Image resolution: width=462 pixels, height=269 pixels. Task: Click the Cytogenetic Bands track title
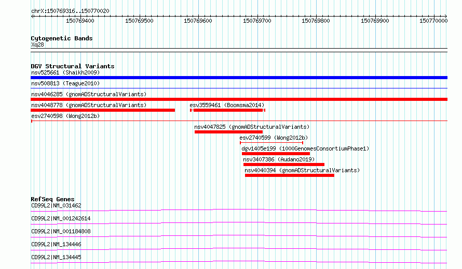[x=62, y=38]
